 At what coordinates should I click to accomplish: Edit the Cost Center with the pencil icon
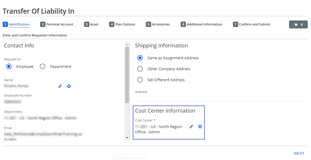[x=191, y=127]
